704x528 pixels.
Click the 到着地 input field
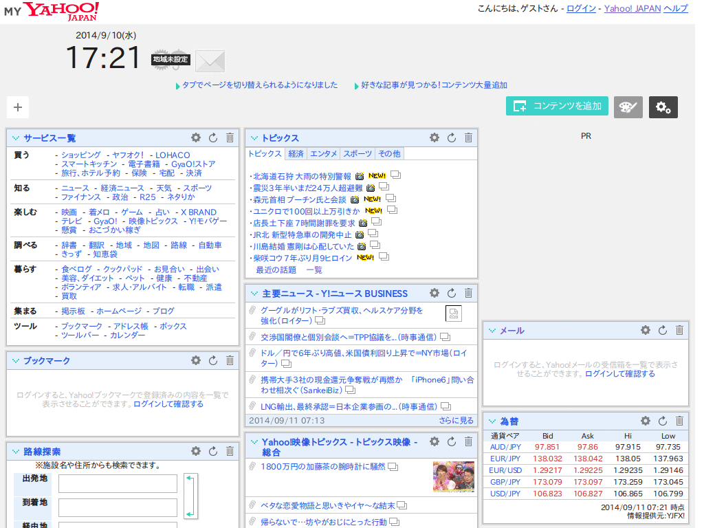[118, 507]
